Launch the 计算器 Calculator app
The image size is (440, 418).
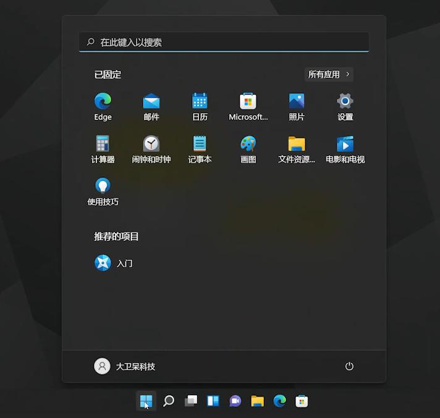(103, 150)
